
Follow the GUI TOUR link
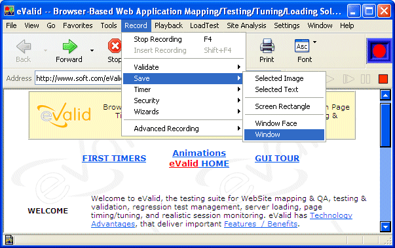tap(277, 159)
